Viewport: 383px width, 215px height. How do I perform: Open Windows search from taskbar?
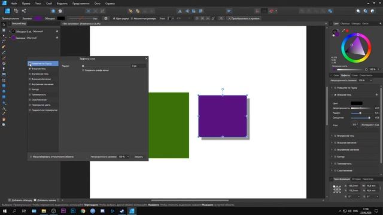click(x=14, y=211)
